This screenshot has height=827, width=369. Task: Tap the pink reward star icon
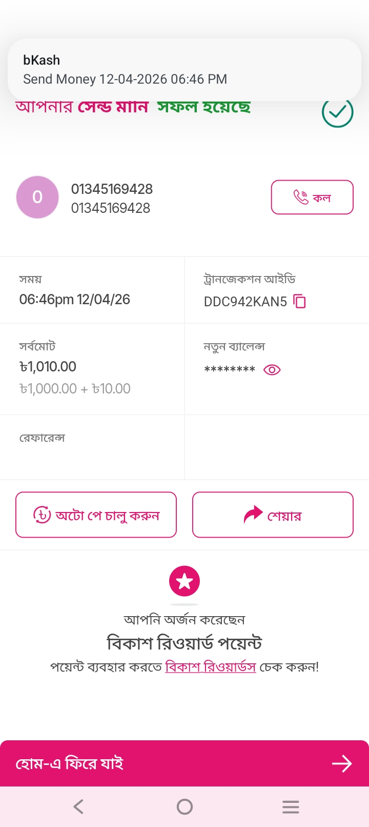[184, 581]
